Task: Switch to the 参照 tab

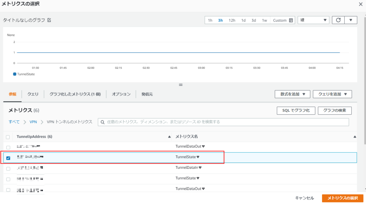Action: (x=12, y=94)
